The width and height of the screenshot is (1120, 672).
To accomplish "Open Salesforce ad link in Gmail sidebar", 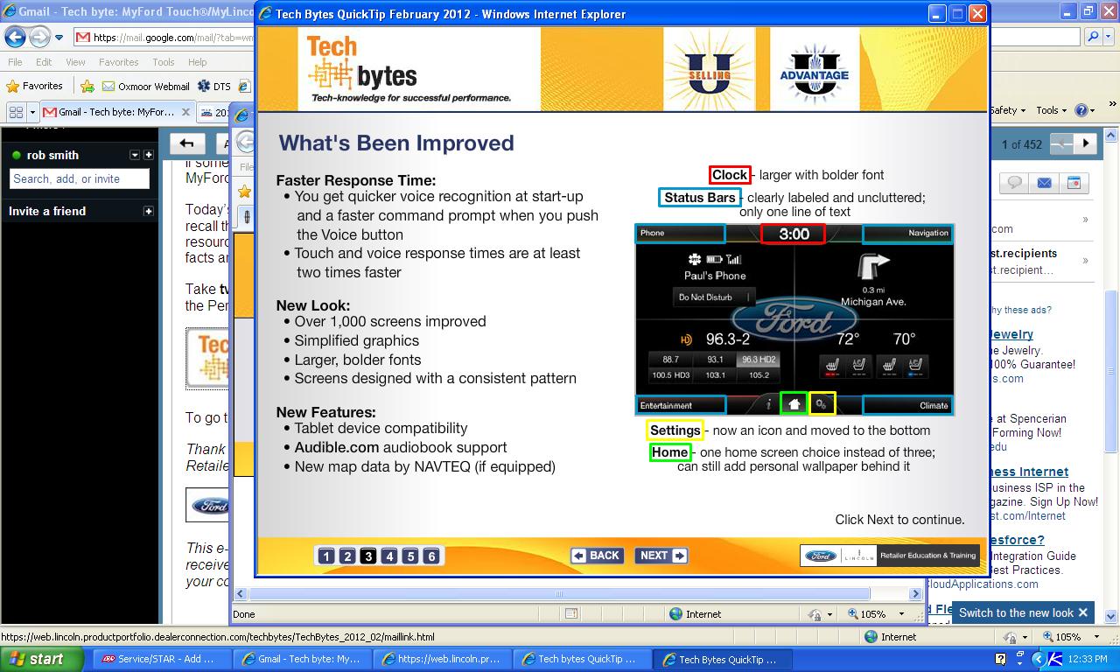I will (x=1018, y=540).
